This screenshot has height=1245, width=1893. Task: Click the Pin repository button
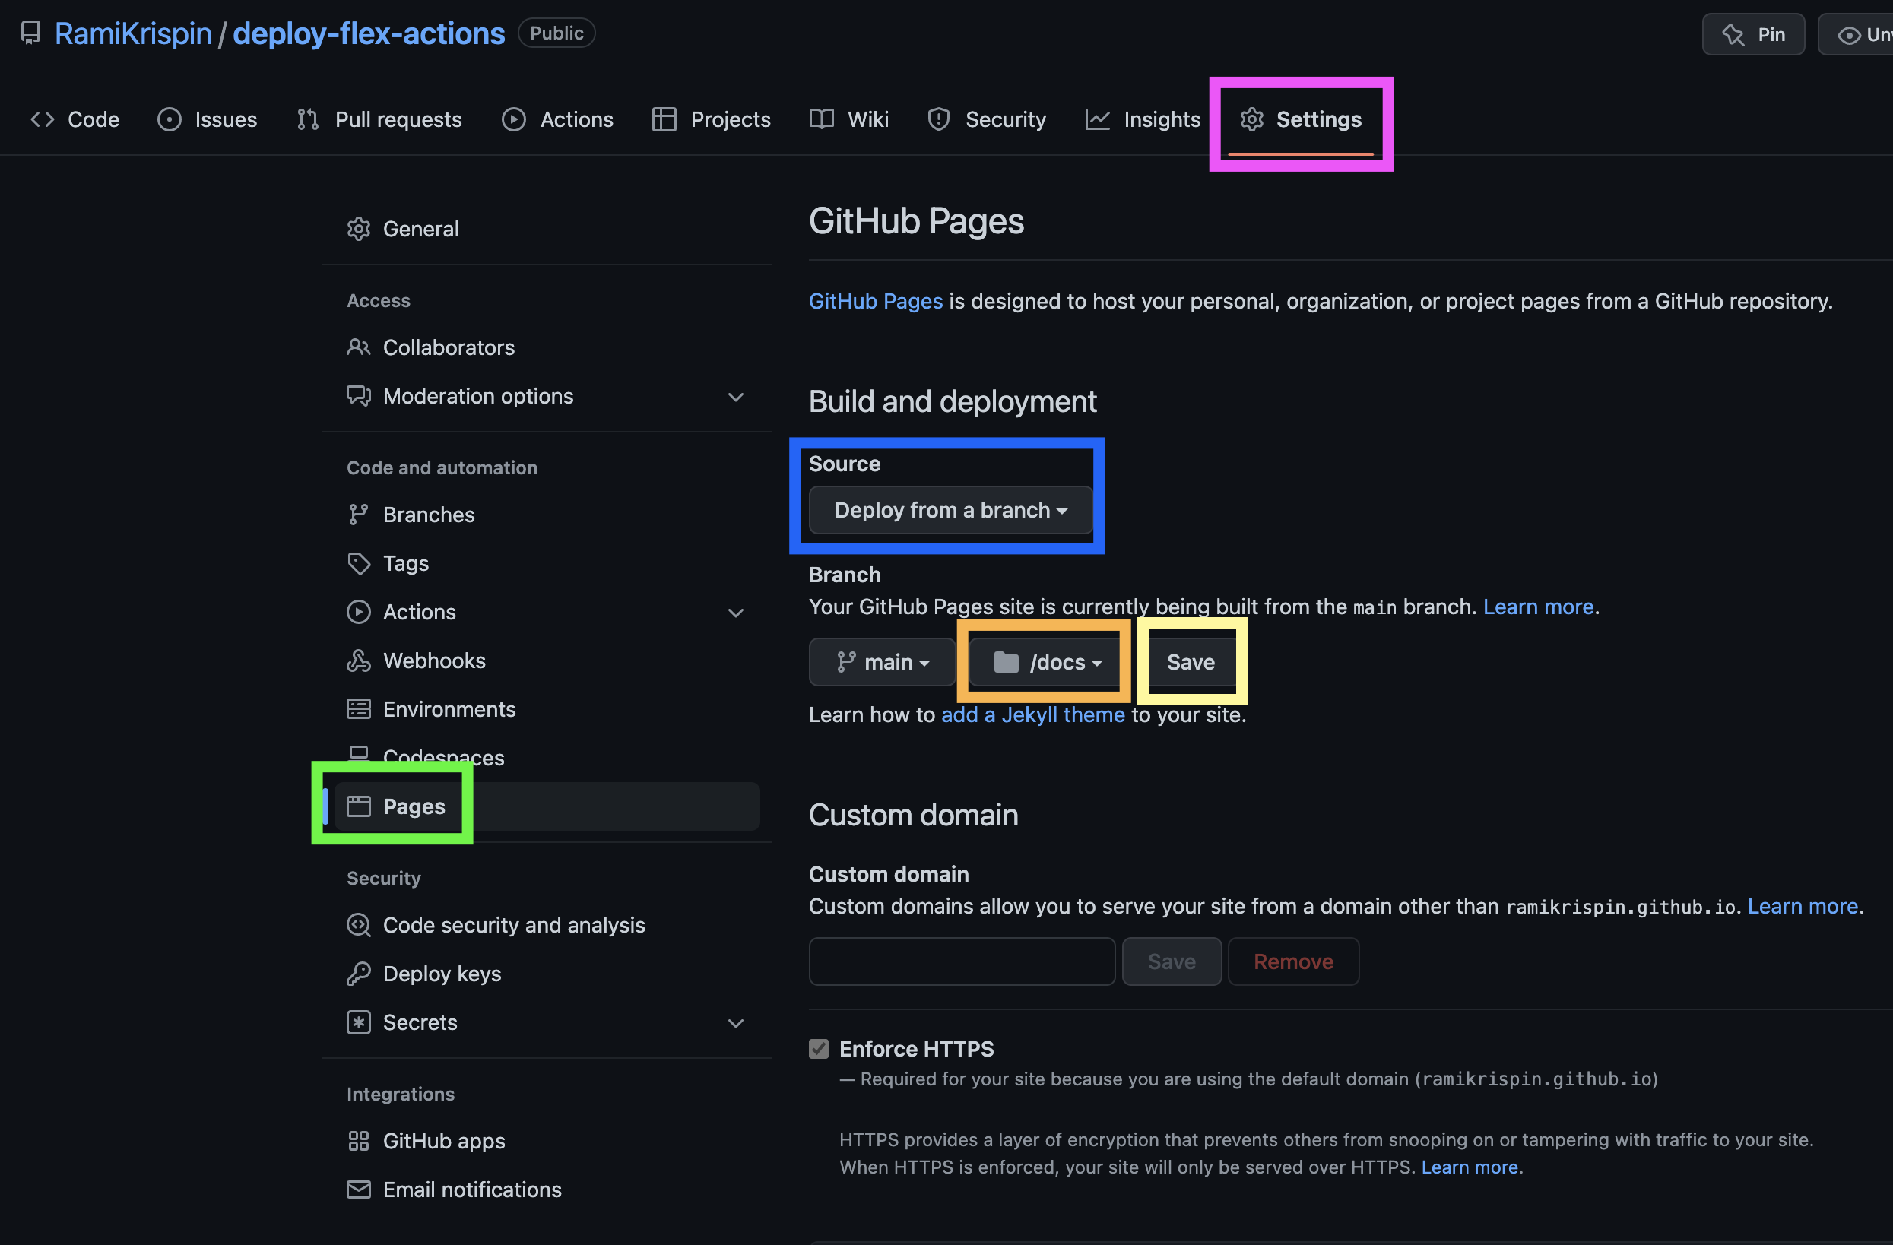click(x=1753, y=34)
